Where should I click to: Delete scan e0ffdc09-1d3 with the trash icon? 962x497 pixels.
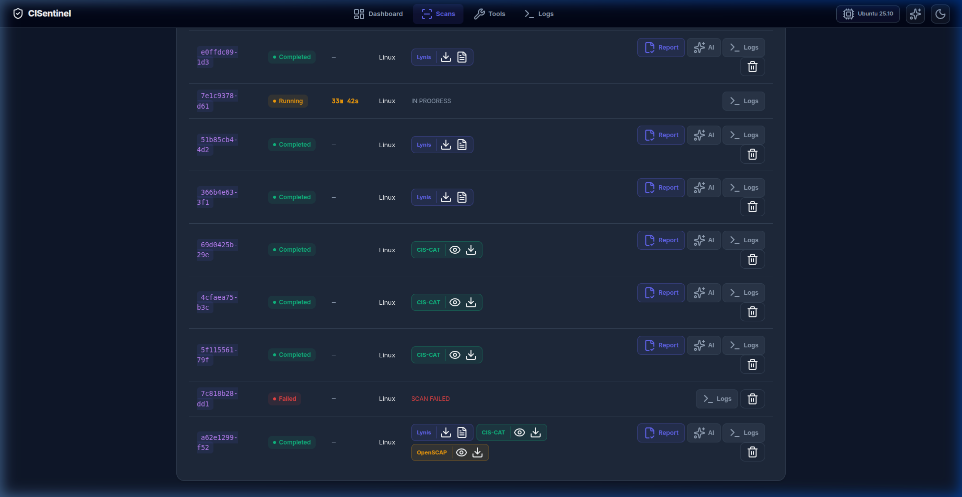click(x=753, y=67)
